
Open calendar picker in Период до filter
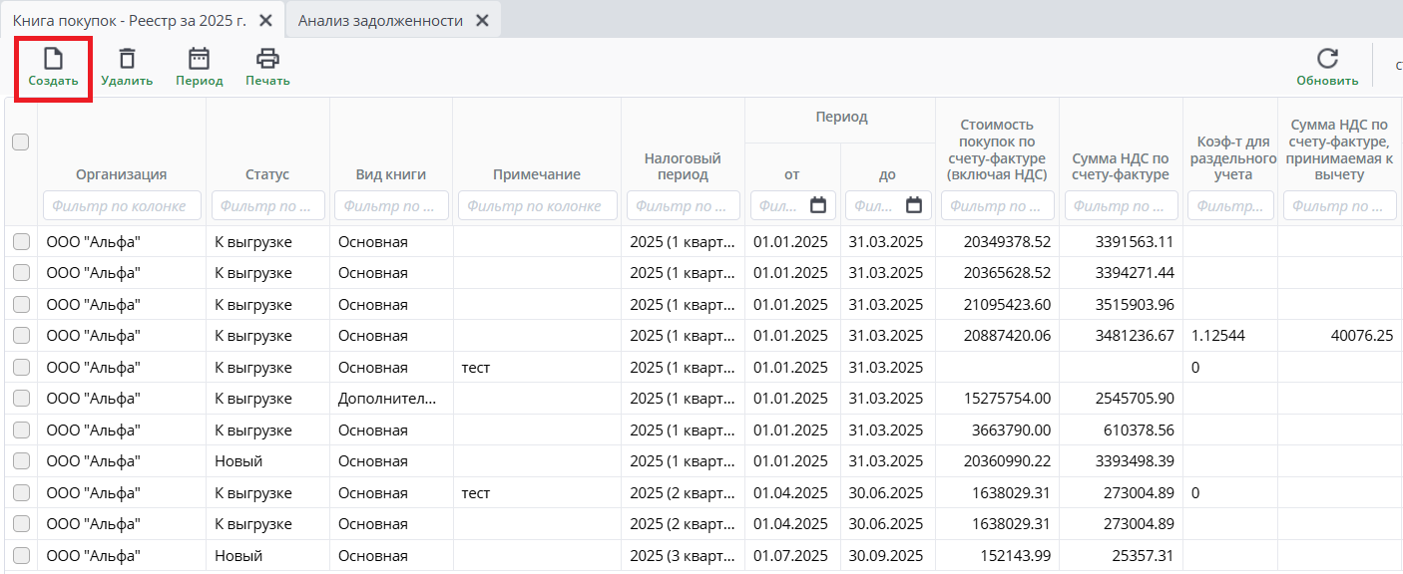913,205
